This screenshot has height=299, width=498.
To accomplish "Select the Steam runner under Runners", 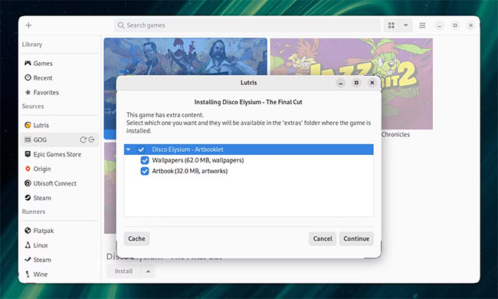I will click(59, 260).
